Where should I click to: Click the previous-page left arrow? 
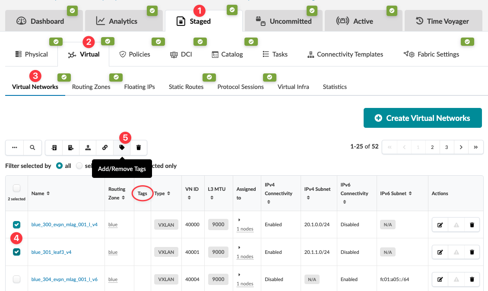pos(404,147)
